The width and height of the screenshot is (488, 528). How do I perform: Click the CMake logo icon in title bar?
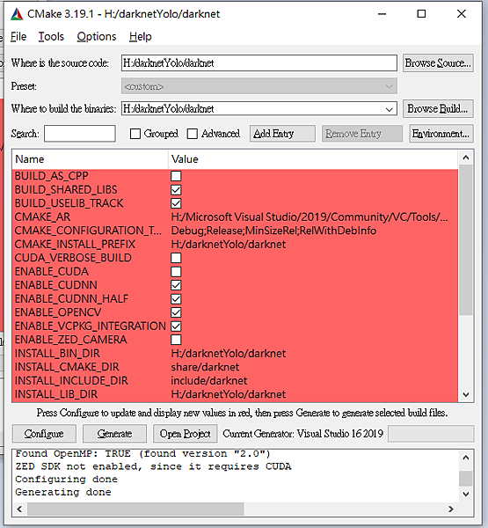17,14
